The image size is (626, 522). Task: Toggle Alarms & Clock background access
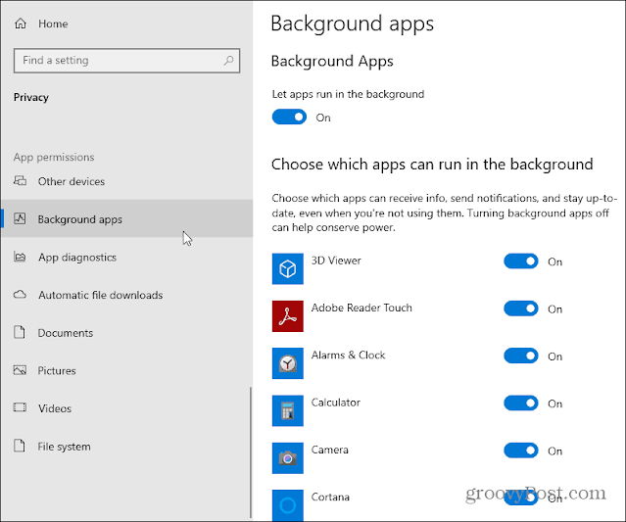tap(521, 356)
